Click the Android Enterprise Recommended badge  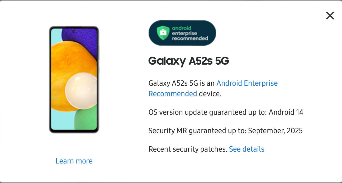(x=182, y=33)
